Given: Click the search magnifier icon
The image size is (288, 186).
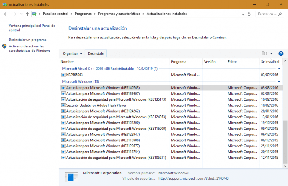Looking at the screenshot, I should [x=280, y=14].
